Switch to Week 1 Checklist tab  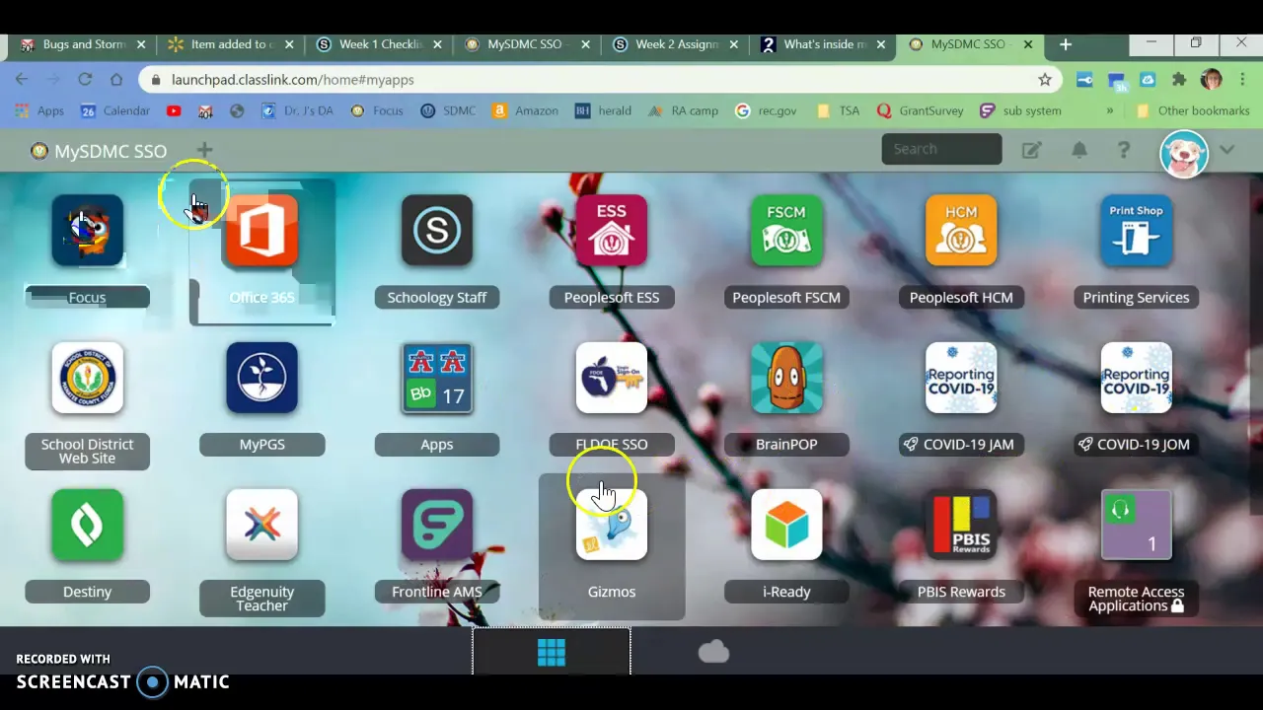pos(379,44)
